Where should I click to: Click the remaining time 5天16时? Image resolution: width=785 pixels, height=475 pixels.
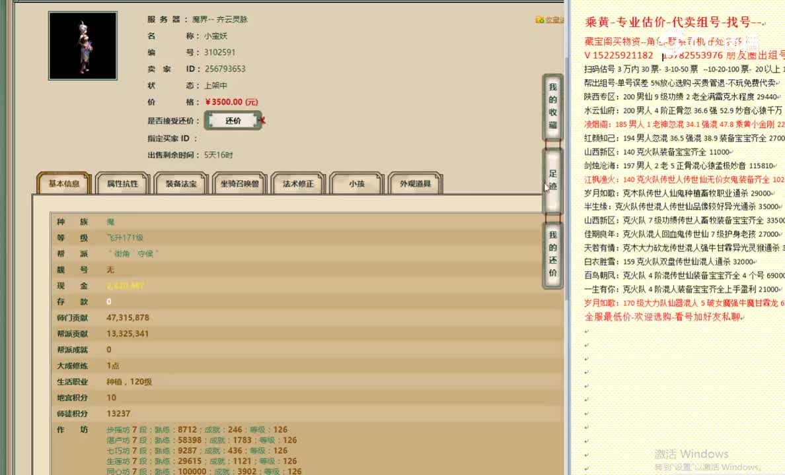218,155
